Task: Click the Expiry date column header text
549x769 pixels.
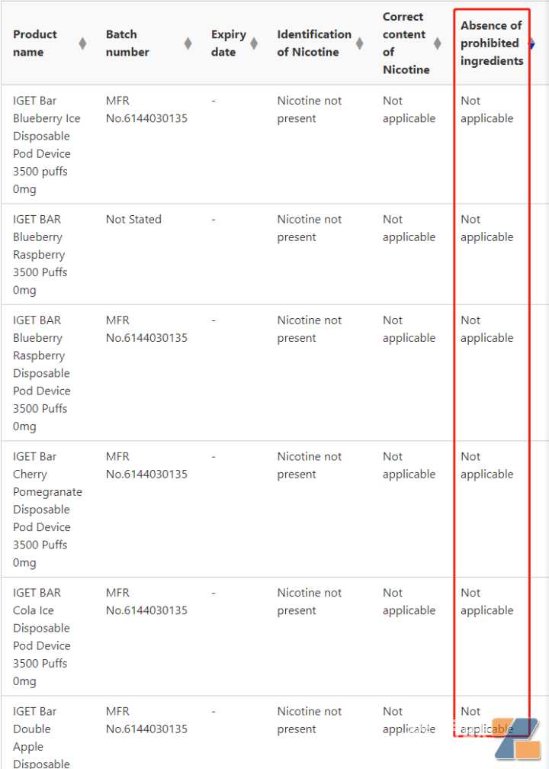Action: [x=228, y=43]
